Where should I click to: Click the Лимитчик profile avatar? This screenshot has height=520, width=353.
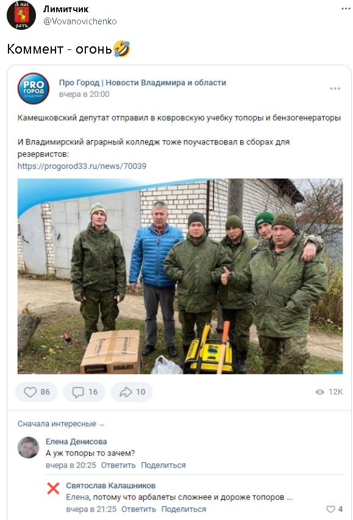21,15
